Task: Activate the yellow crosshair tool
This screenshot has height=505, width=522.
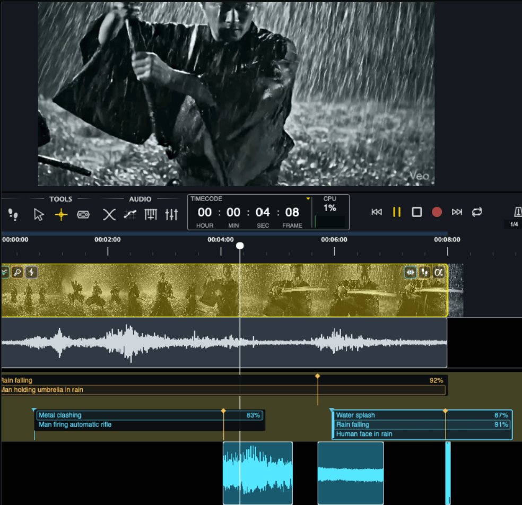Action: point(61,214)
